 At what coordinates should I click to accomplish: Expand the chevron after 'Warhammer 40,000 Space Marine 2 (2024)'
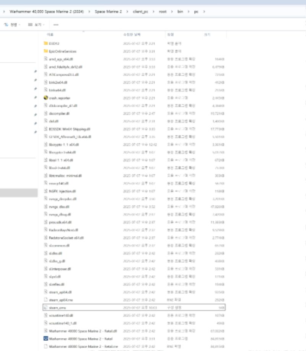point(89,11)
